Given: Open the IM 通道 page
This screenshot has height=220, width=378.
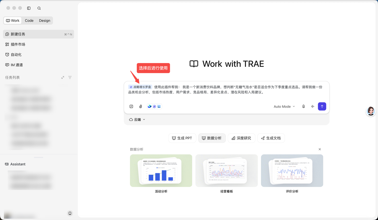Looking at the screenshot, I should [x=39, y=65].
